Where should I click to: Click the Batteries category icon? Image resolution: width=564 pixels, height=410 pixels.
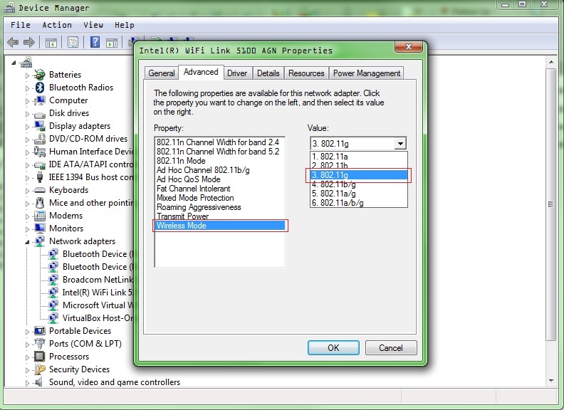pos(41,75)
